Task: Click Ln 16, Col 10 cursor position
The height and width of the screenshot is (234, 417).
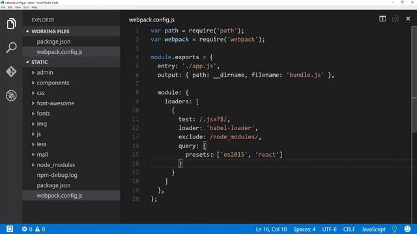Action: tap(271, 229)
